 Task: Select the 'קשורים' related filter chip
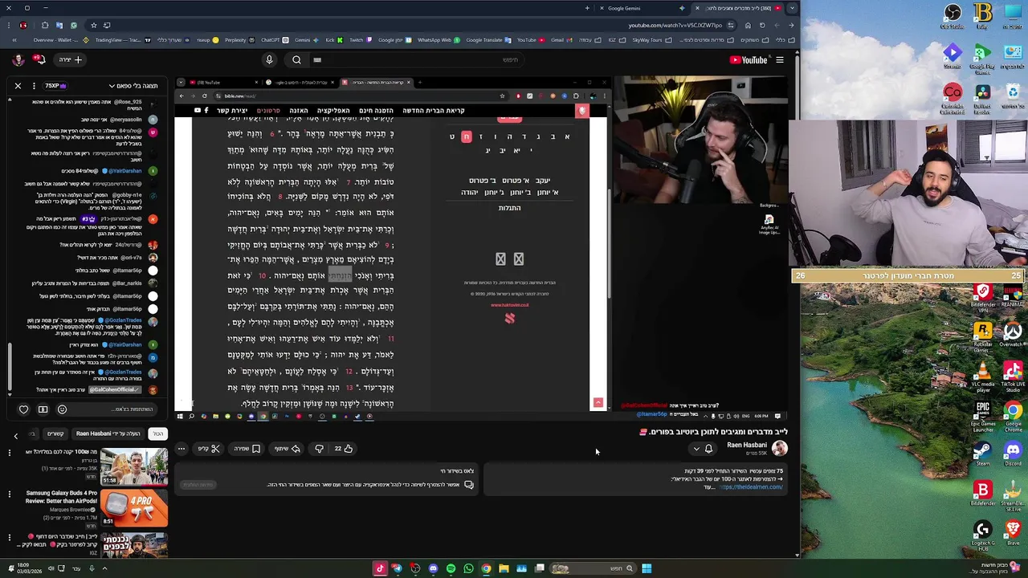(55, 434)
